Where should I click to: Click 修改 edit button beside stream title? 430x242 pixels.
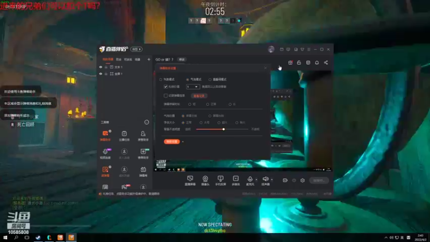[x=182, y=60]
